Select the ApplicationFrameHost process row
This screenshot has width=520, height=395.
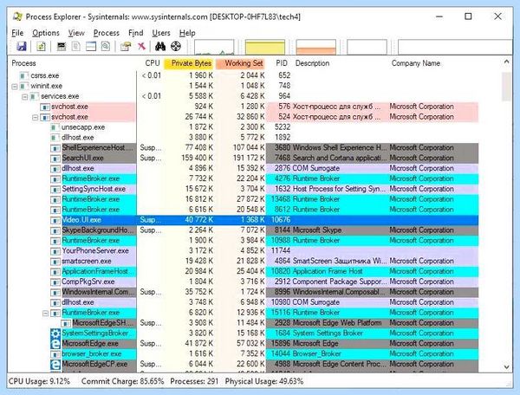pos(264,271)
